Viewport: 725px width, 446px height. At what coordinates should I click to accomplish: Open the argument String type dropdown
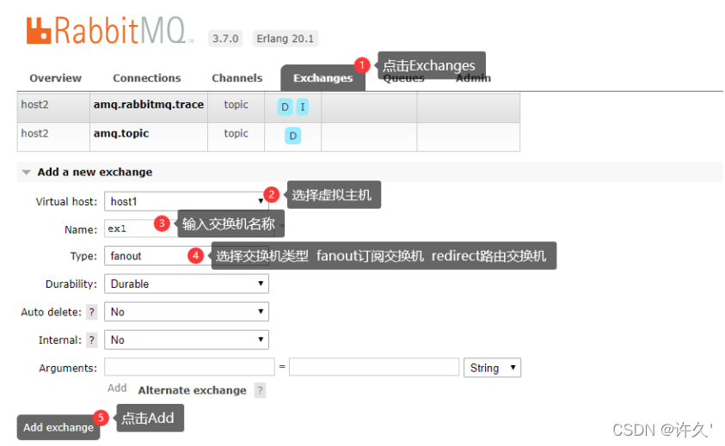(x=492, y=368)
